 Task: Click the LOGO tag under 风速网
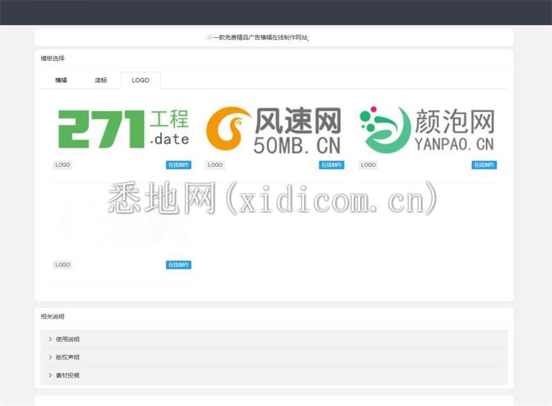(215, 165)
